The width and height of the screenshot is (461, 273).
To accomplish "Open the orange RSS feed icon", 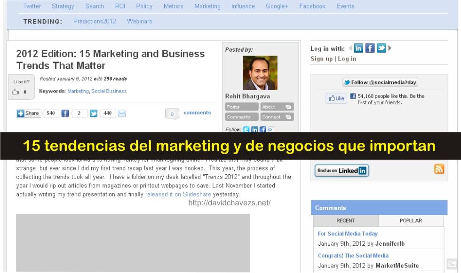I will coord(439,170).
